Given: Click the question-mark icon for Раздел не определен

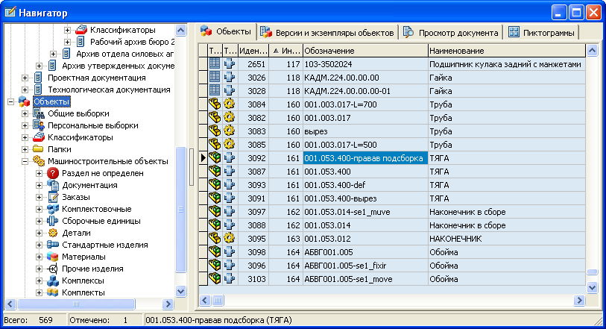Looking at the screenshot, I should [53, 173].
